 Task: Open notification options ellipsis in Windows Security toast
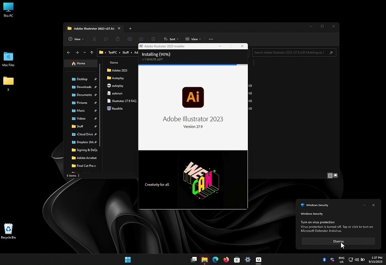point(364,205)
